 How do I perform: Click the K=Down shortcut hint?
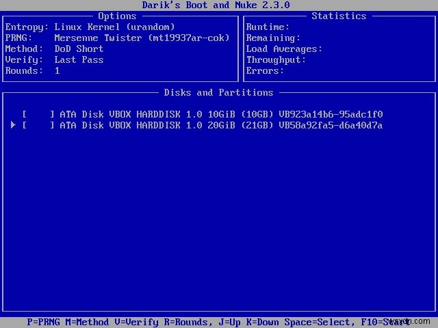click(262, 322)
